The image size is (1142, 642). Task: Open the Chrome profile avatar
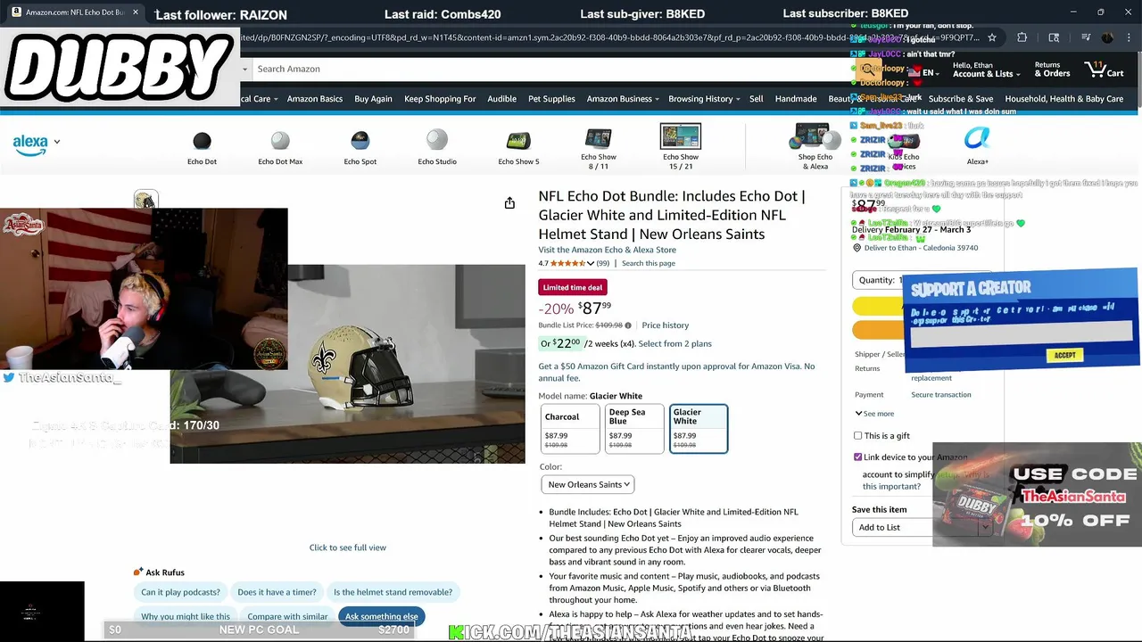(1107, 37)
